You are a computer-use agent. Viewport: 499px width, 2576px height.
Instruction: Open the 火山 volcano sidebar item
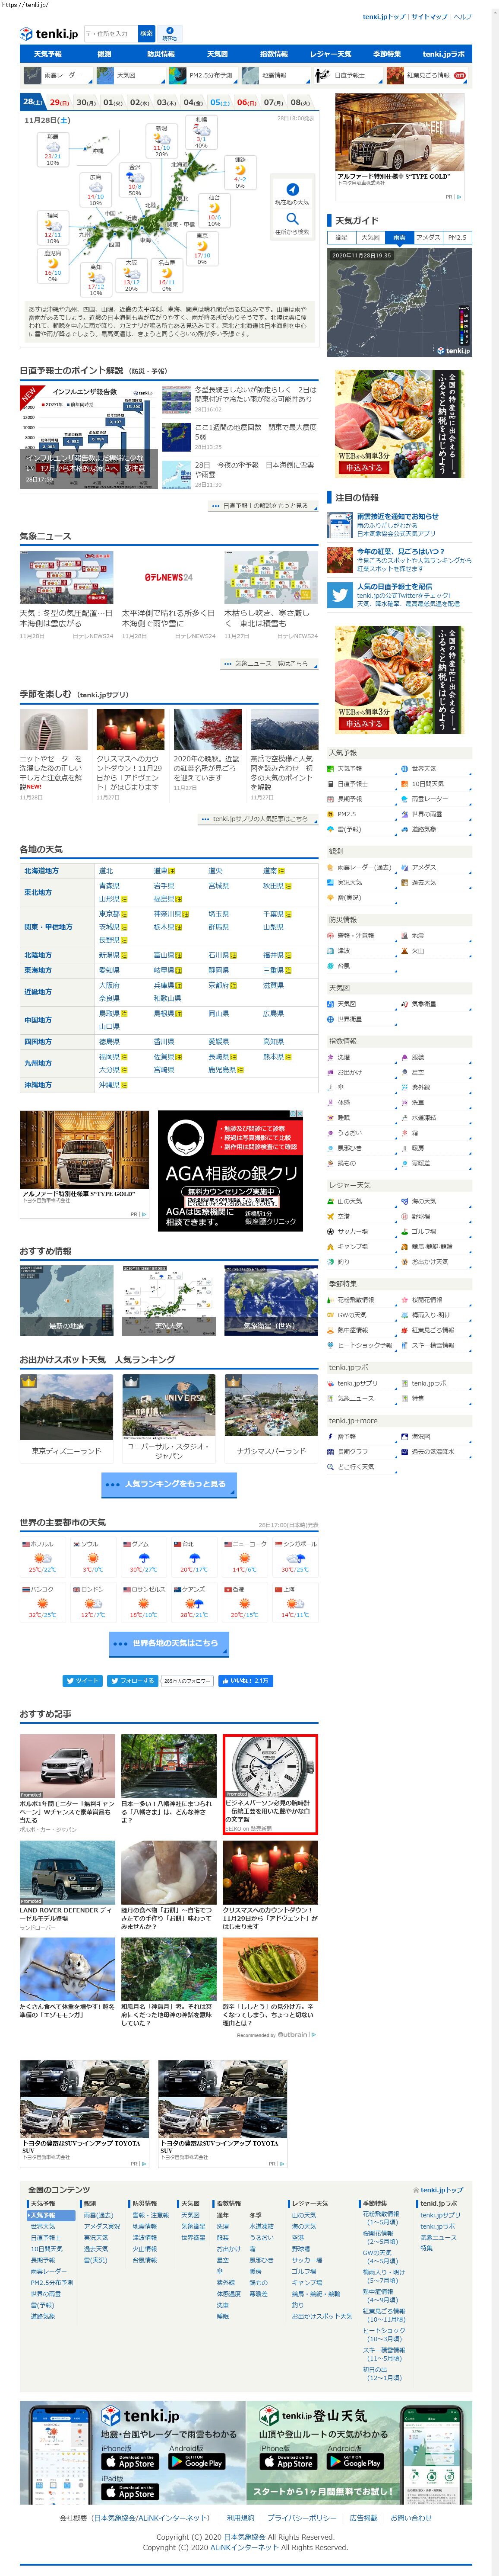(x=418, y=951)
